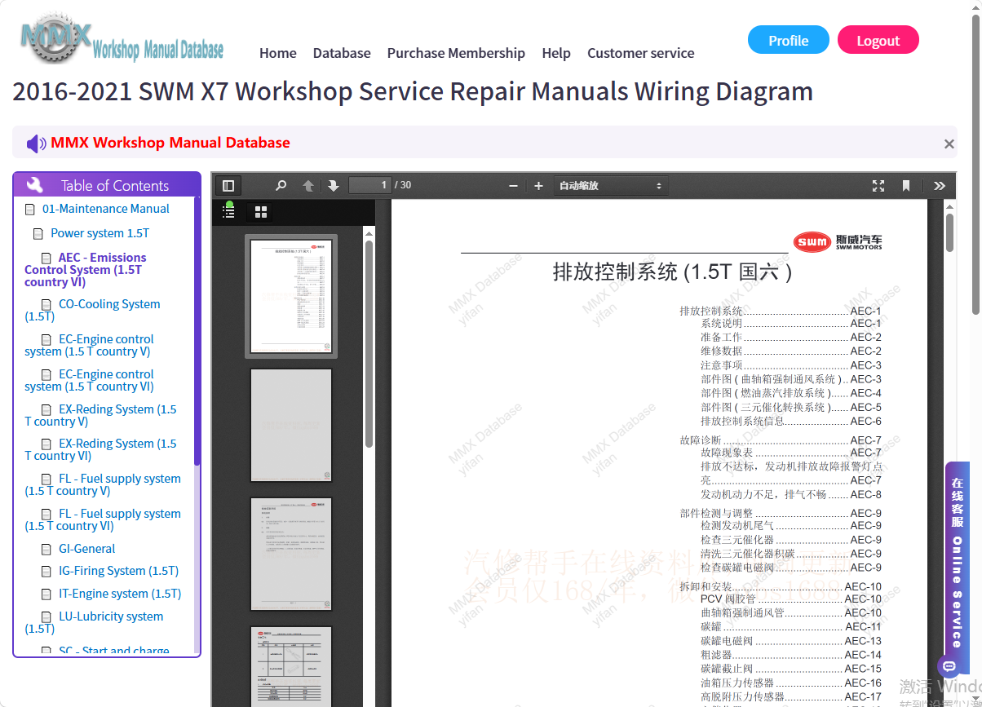Click TOC entry 系统说明 AEC-1
Screen dimensions: 982x707
click(791, 324)
